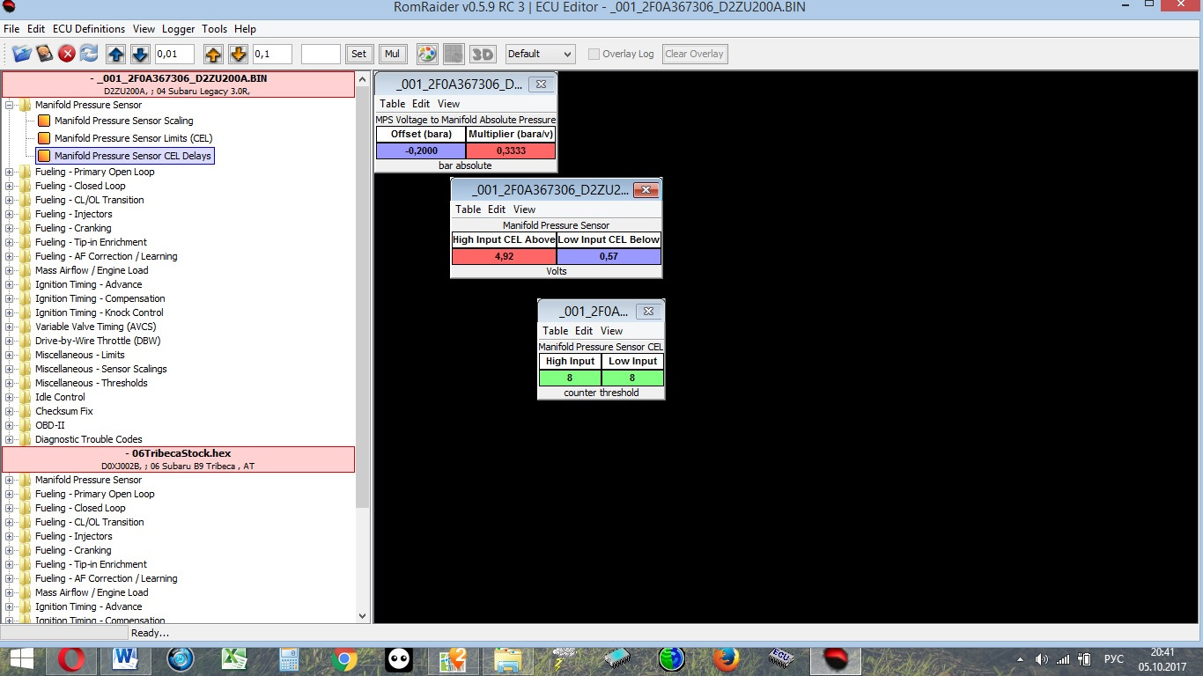Image resolution: width=1203 pixels, height=676 pixels.
Task: Select the Low Input counter cell
Action: [x=632, y=378]
